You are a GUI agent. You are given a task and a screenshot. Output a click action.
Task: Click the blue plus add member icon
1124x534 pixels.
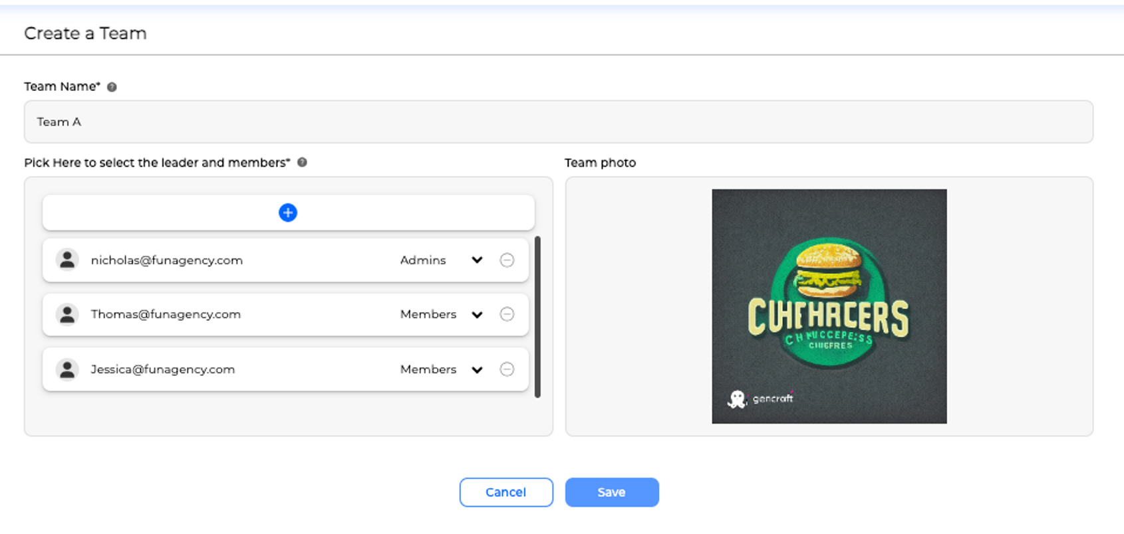tap(287, 213)
